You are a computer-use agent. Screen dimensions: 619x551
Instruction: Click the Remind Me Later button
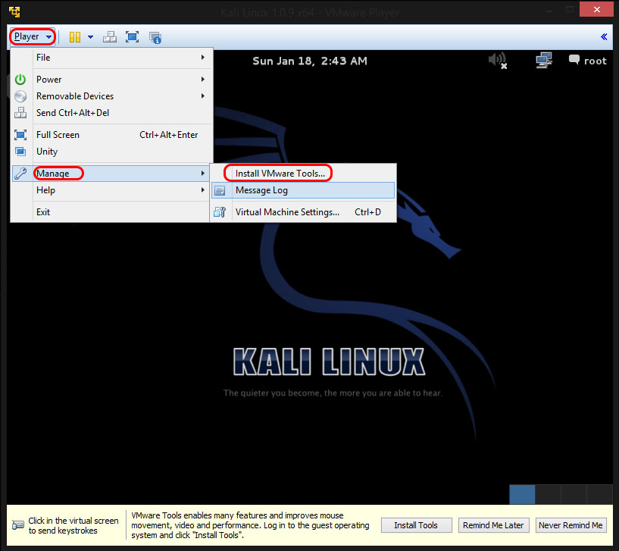pyautogui.click(x=493, y=525)
